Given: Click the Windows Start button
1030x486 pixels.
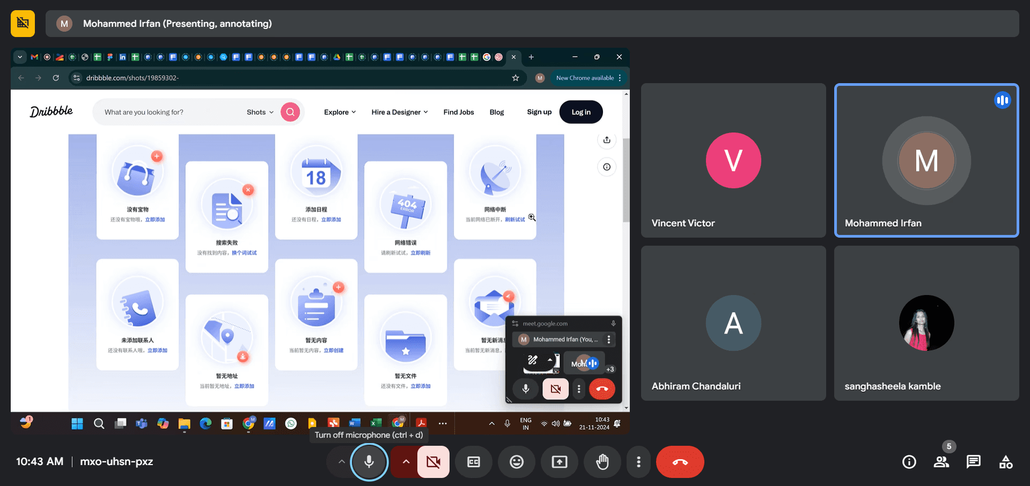Looking at the screenshot, I should coord(77,424).
